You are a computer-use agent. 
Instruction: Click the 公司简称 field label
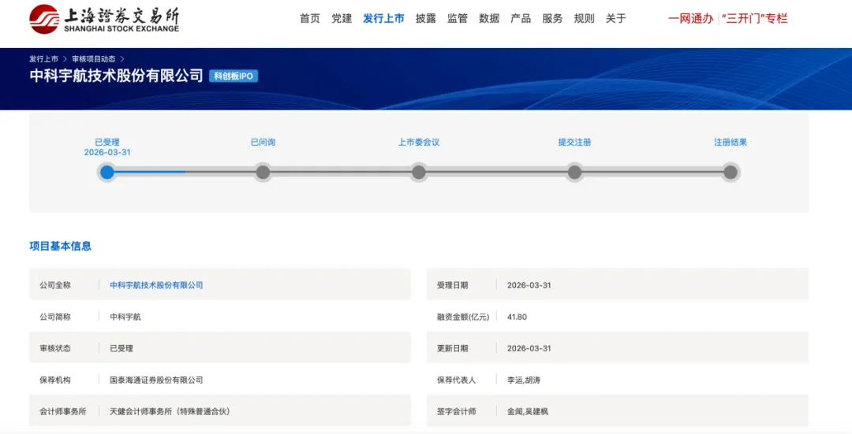[x=55, y=317]
